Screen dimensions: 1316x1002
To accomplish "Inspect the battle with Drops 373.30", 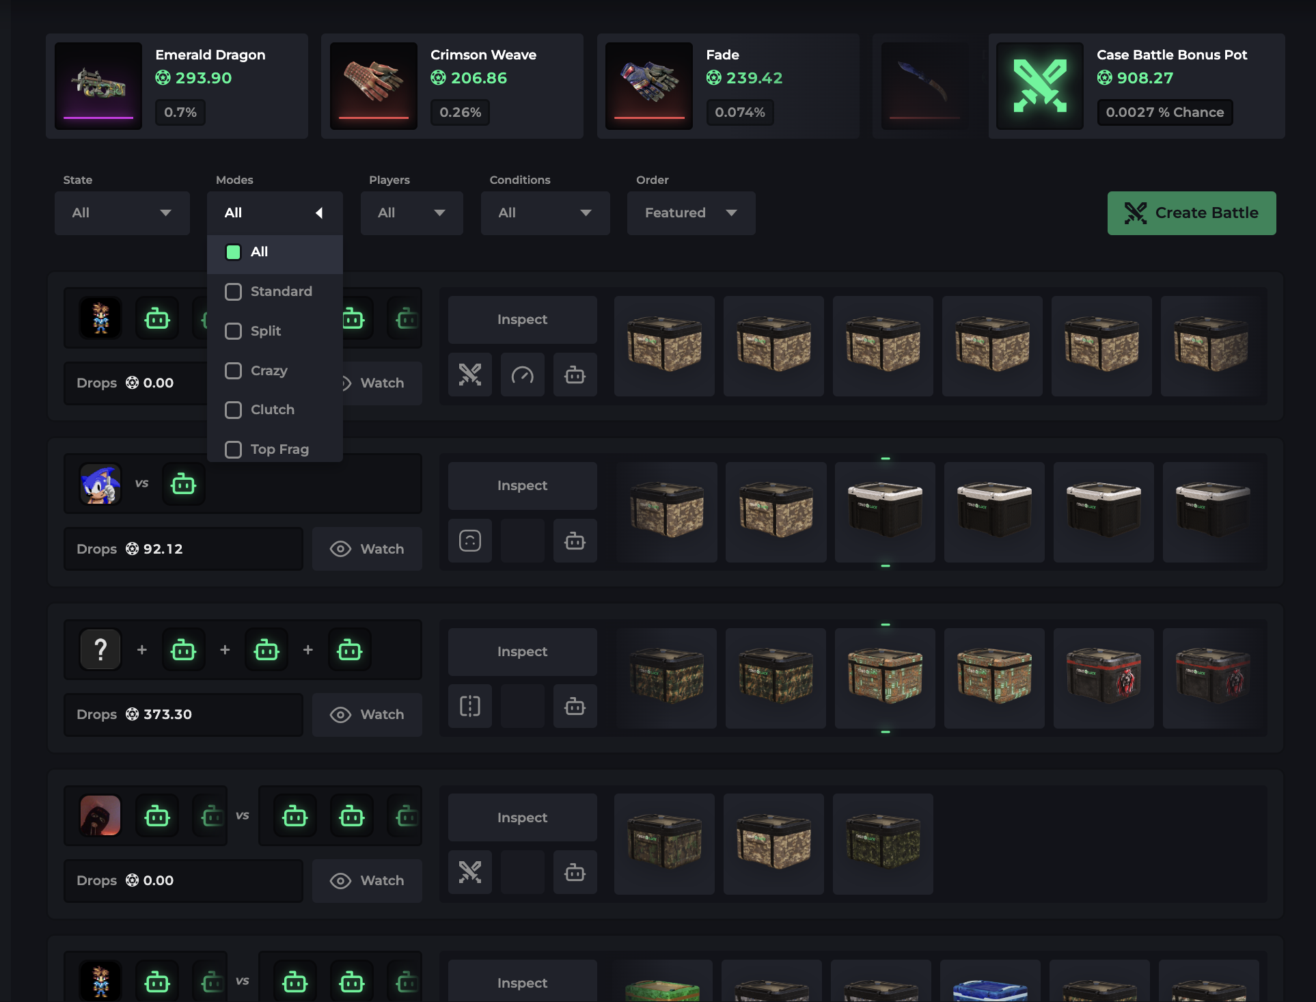I will 523,652.
